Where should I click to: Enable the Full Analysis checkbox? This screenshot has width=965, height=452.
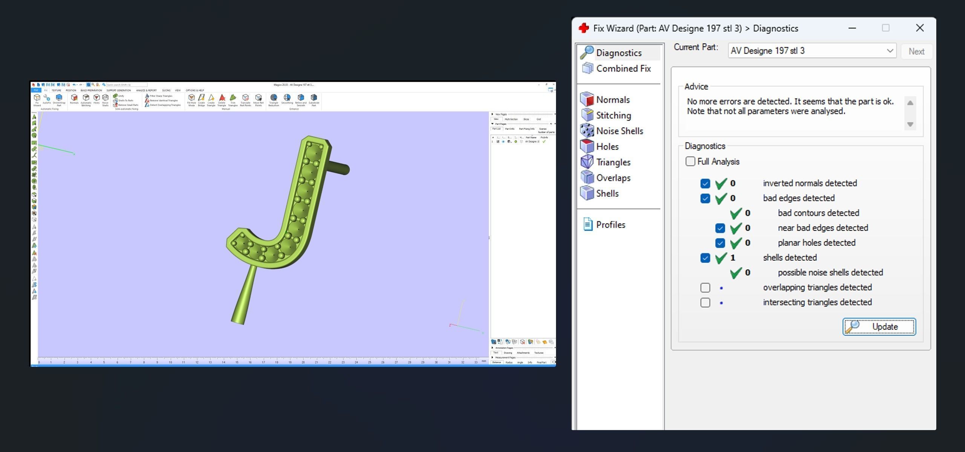point(690,162)
